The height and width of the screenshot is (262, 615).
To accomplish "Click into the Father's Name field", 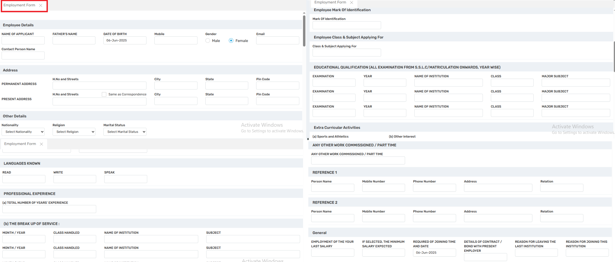I will coord(74,41).
